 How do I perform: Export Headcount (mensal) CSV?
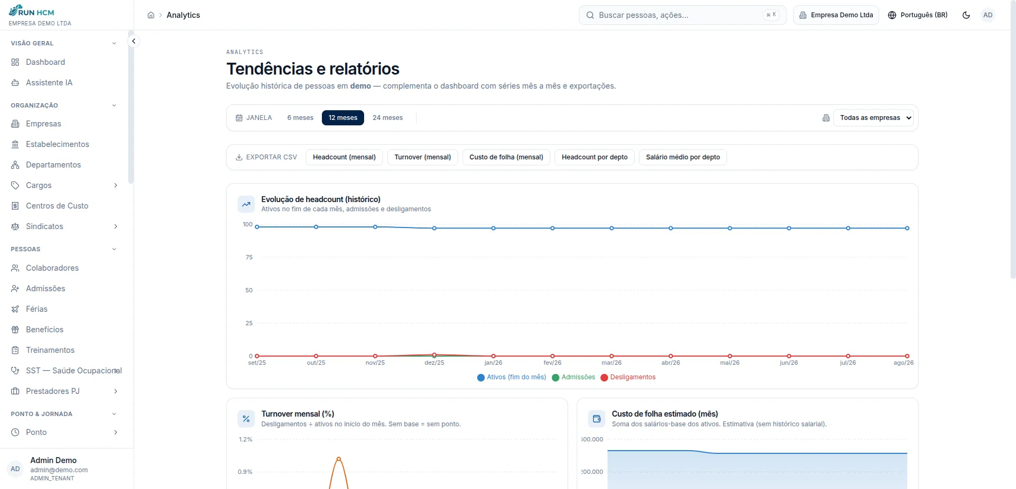pos(344,157)
